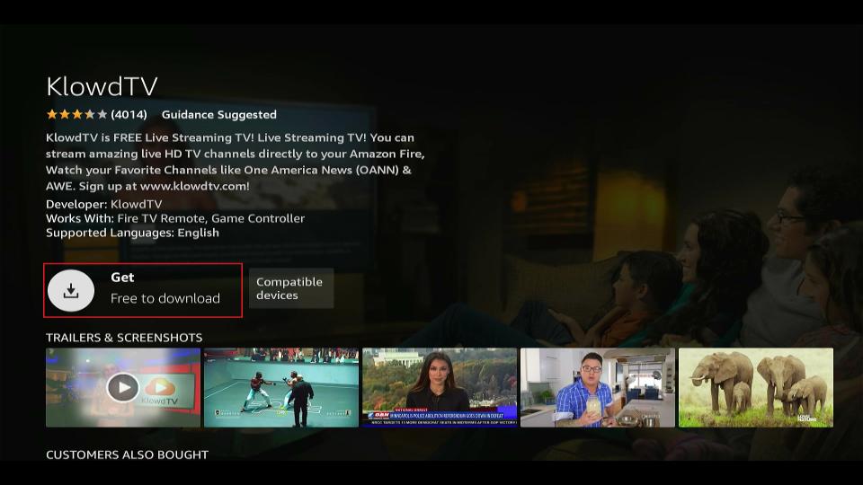
Task: Click the Works With Fire TV Remote line
Action: coord(175,218)
